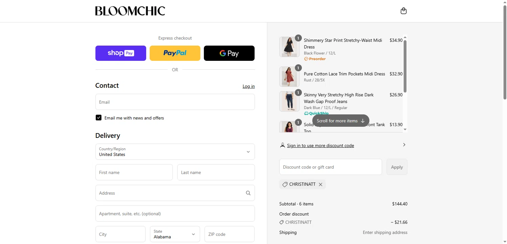Click the Log in link
The height and width of the screenshot is (244, 507).
coord(249,86)
